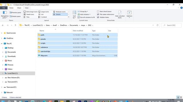
Task: Expand the address bar history dropdown
Action: coord(153,25)
